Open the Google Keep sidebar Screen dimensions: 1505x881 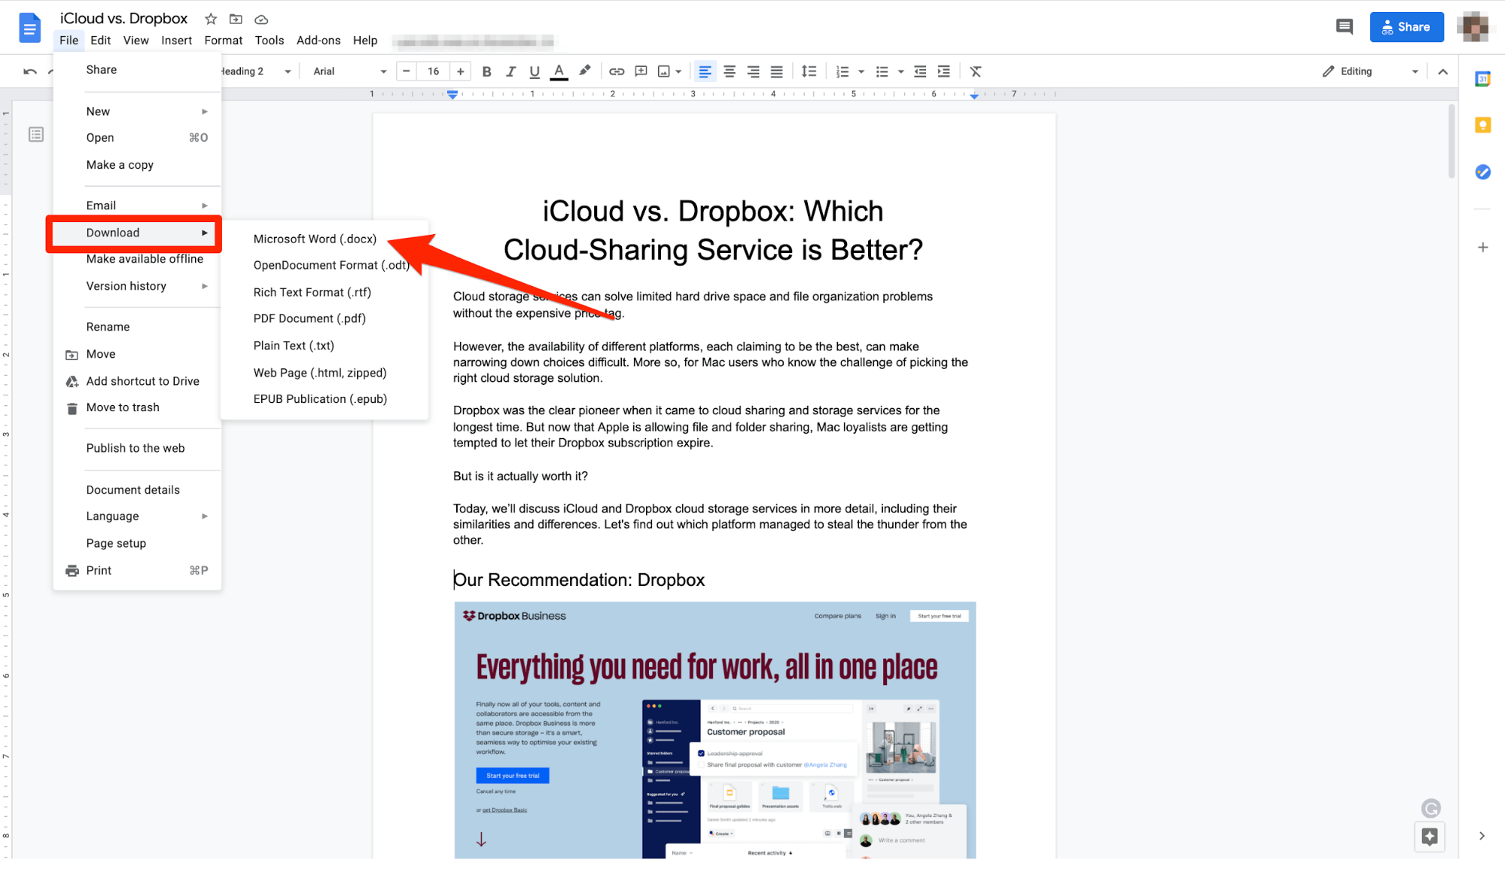tap(1482, 125)
